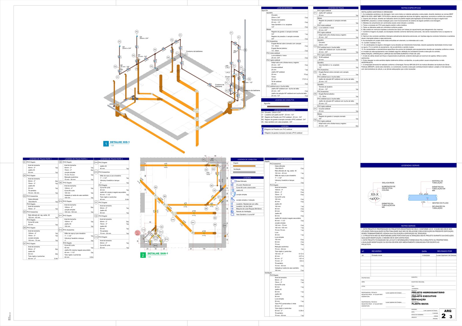Select the E8 tag in Legenda de Peças Parte 2
462x326 pixels.
[61, 162]
